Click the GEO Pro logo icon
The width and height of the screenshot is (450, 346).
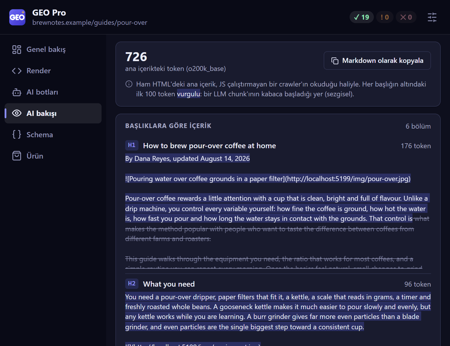[17, 17]
